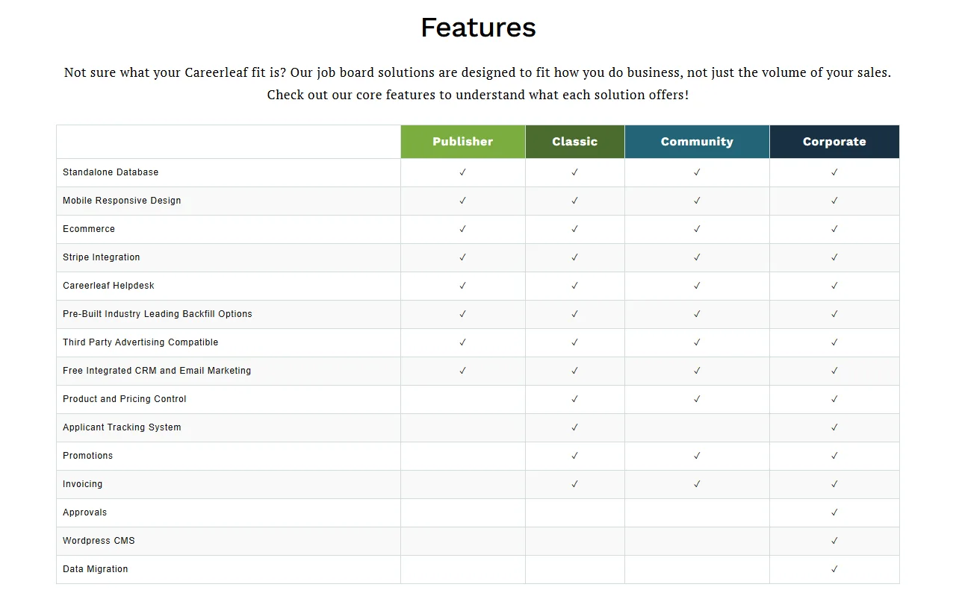Viewport: 956px width, 596px height.
Task: Click Community checkmark for Ecommerce
Action: click(x=697, y=229)
